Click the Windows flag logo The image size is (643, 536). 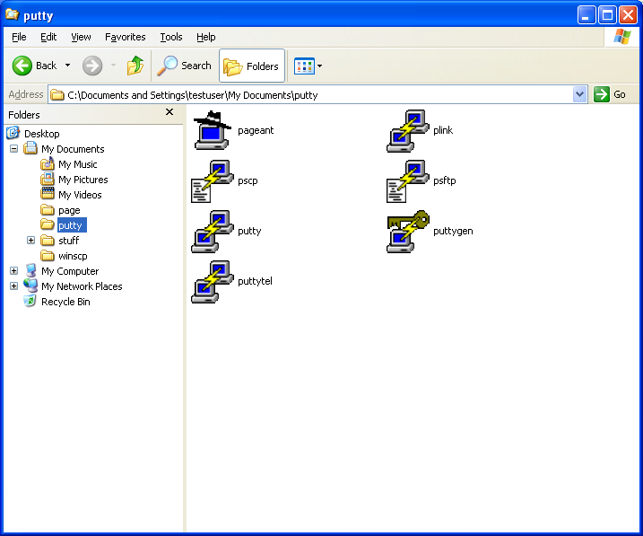[x=622, y=37]
